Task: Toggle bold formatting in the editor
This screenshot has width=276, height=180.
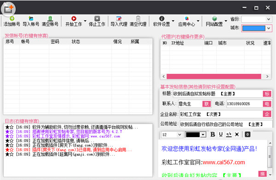Action: (213, 134)
